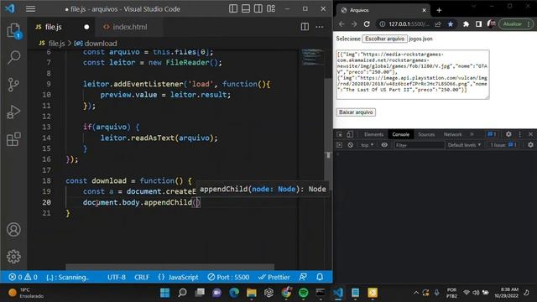Show more DevTools tabs chevron
Image resolution: width=537 pixels, height=302 pixels.
click(472, 134)
